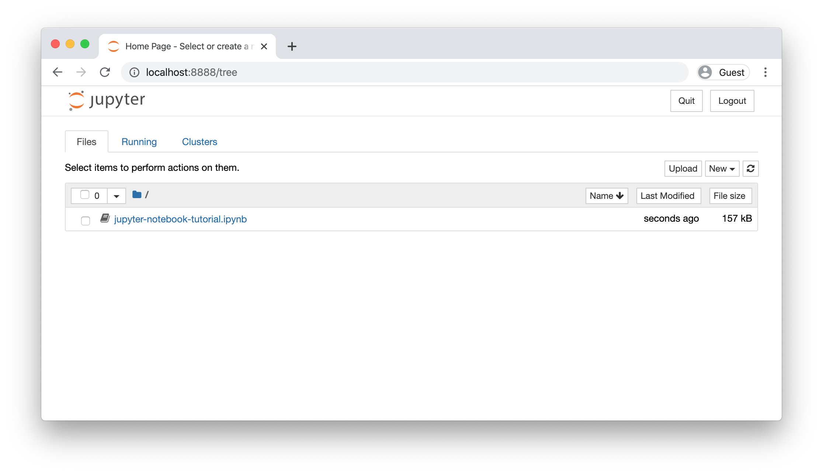
Task: Expand Name sort dropdown
Action: point(607,195)
